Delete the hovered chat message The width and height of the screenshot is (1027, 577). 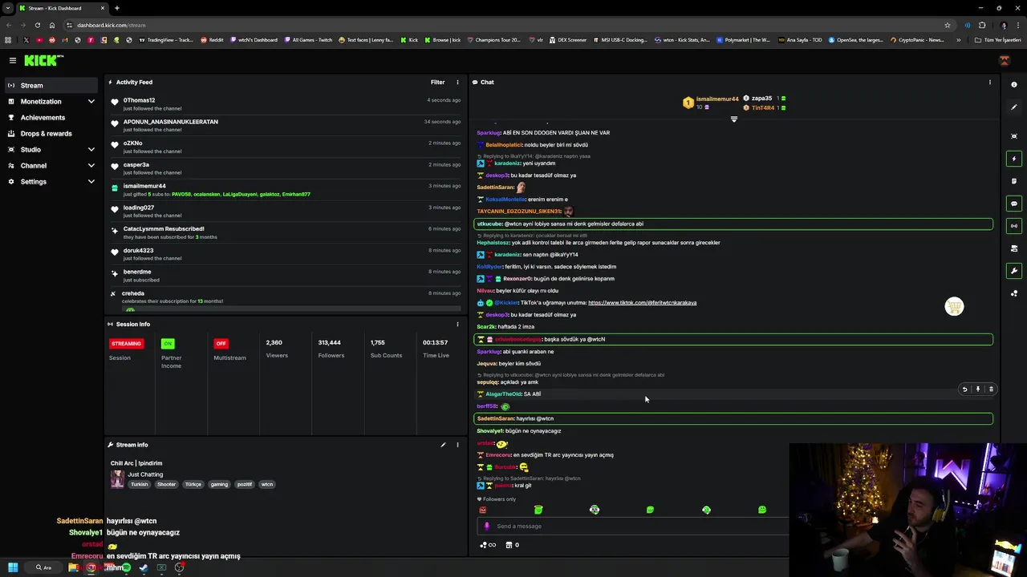click(x=991, y=389)
